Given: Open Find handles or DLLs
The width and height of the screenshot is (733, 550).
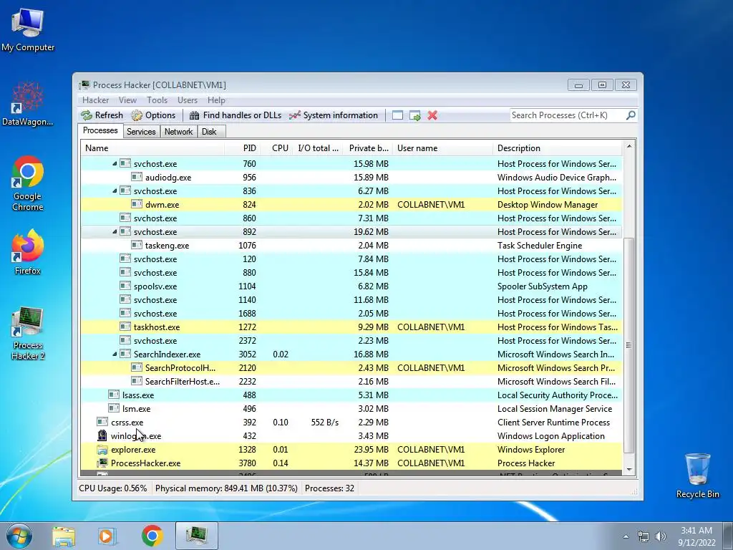Looking at the screenshot, I should [x=236, y=115].
